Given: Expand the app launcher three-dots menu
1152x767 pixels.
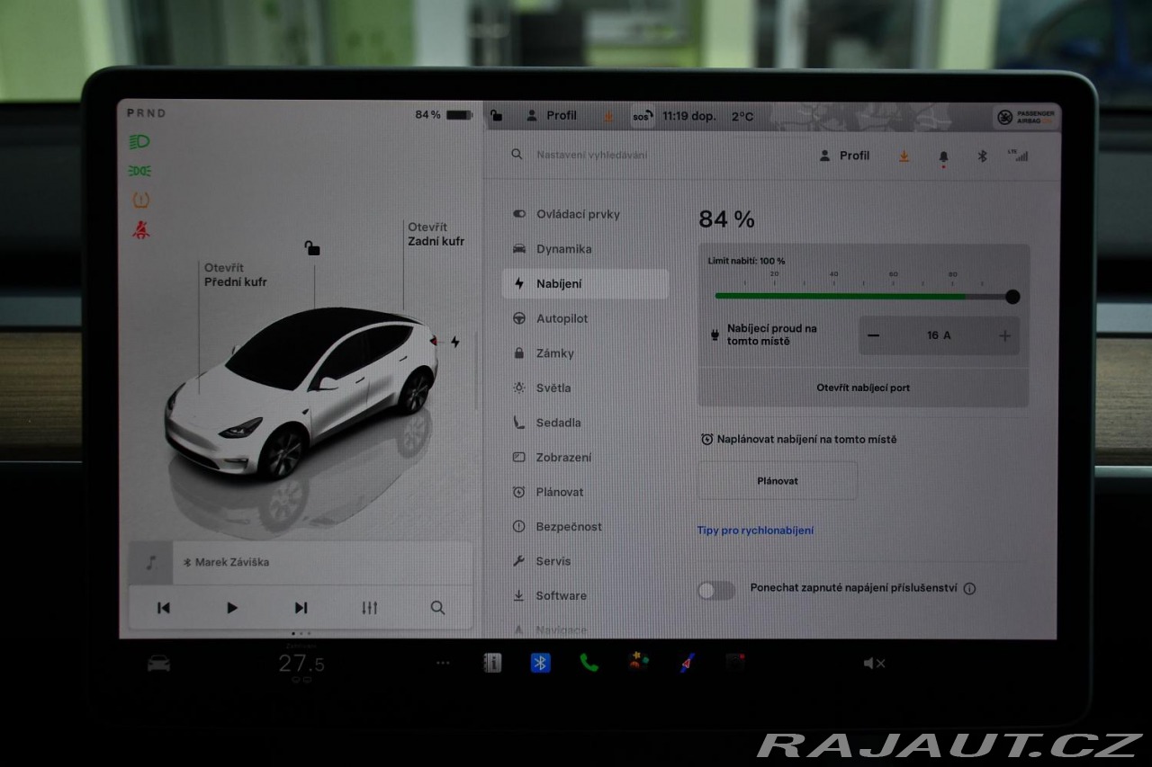Looking at the screenshot, I should coord(443,663).
